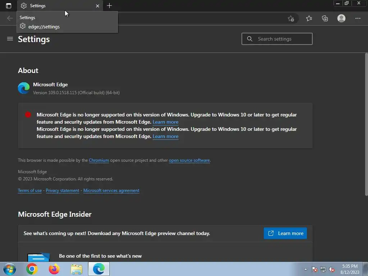Open the tab actions menu icon
Screen dimensions: 368x276
pos(9,6)
